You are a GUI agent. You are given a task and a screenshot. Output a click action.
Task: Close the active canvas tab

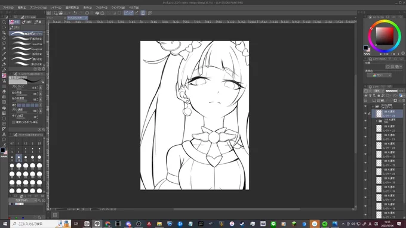tap(86, 18)
